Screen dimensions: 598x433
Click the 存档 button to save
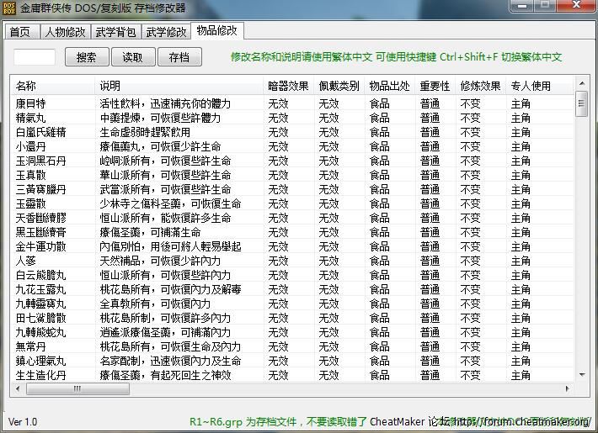pos(179,57)
